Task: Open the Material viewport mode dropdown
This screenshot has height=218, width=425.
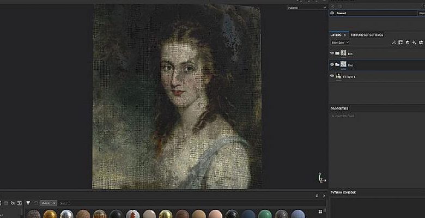Action: (x=307, y=8)
